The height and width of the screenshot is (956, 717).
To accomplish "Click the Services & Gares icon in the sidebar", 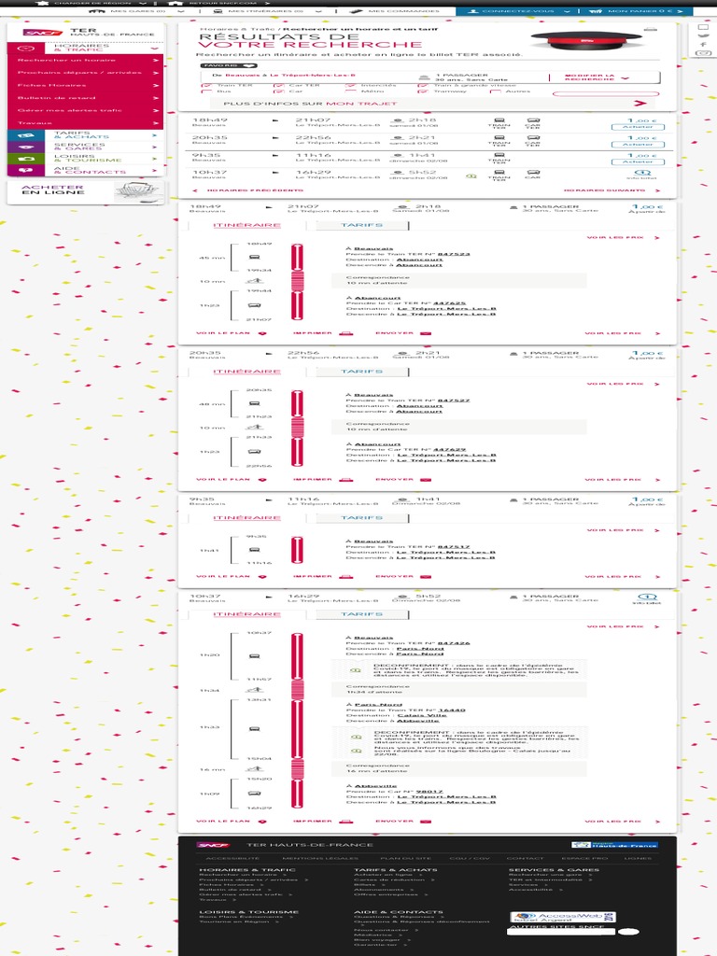I will click(25, 147).
